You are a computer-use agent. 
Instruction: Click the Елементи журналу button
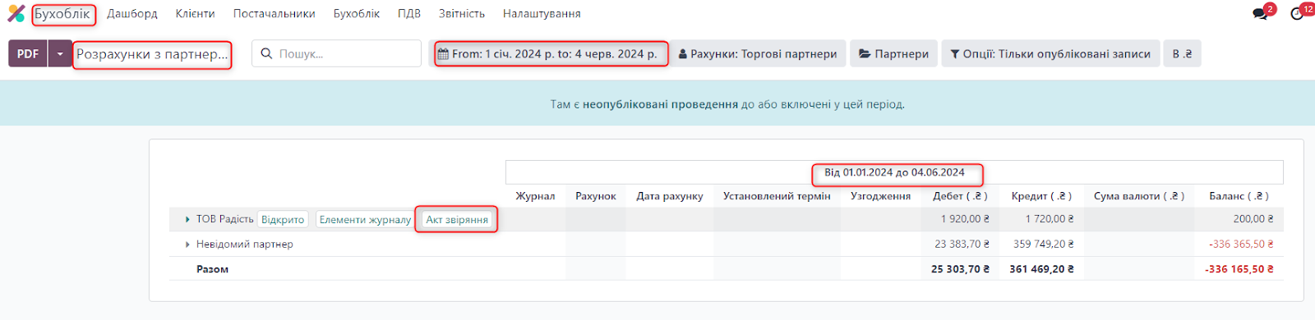click(x=365, y=220)
